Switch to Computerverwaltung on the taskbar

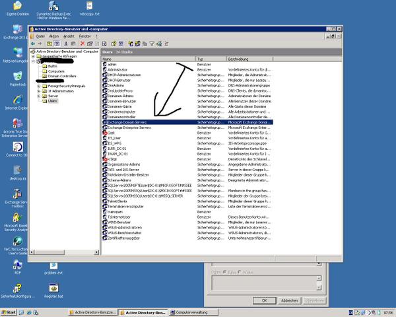click(193, 312)
